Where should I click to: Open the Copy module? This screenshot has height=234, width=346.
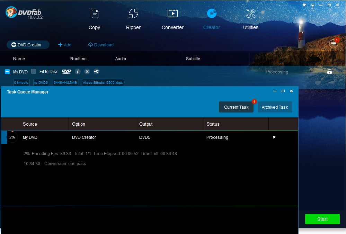coord(95,19)
